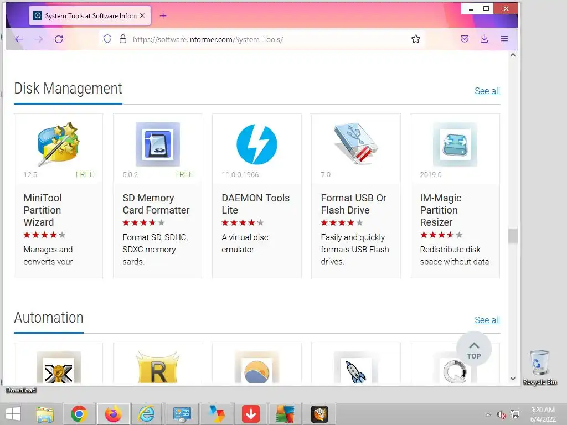Open the tracking protection shield icon

[x=107, y=39]
